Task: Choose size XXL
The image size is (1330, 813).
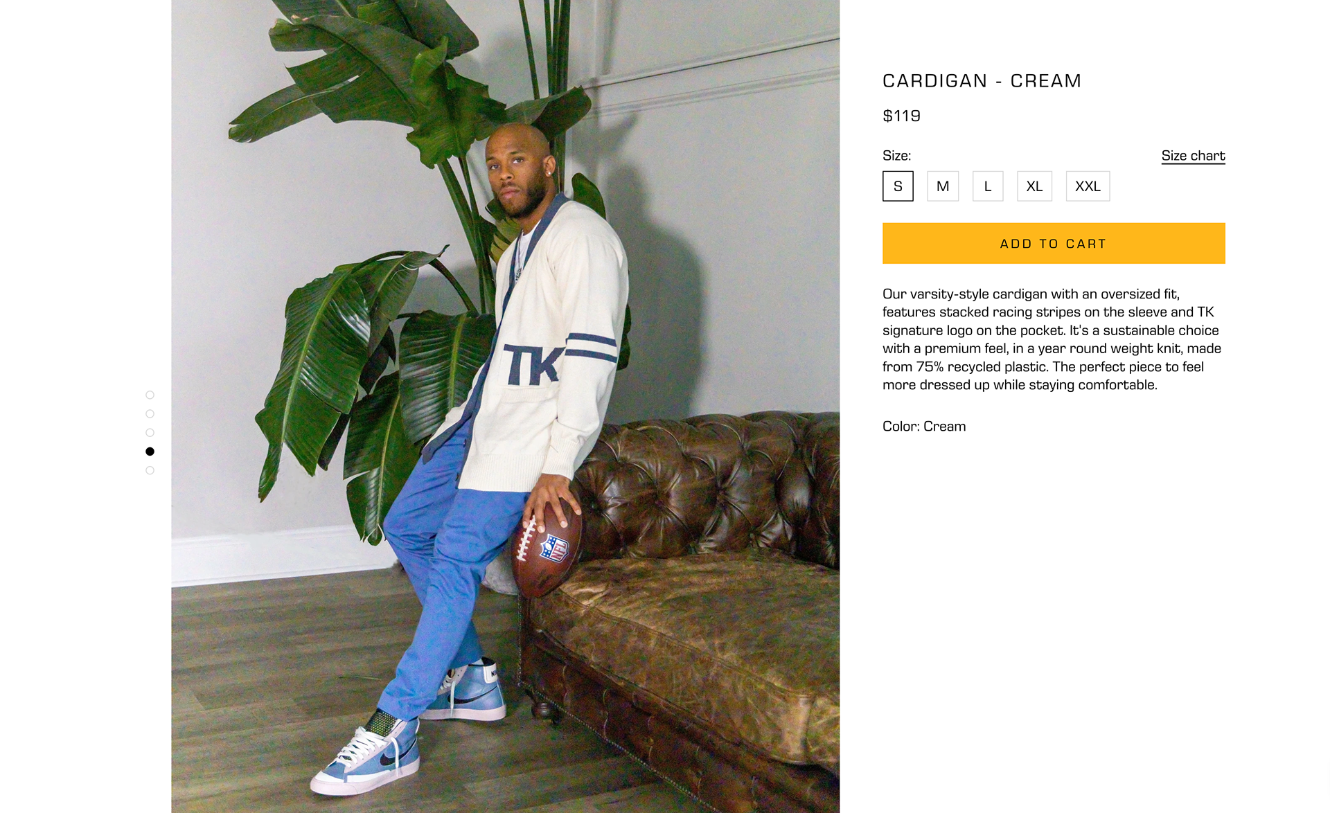Action: click(1088, 186)
